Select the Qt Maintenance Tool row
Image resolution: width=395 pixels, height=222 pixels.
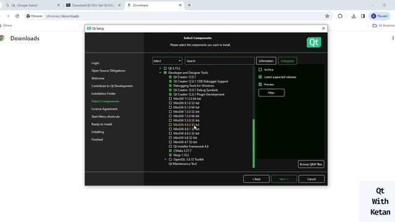[x=183, y=164]
